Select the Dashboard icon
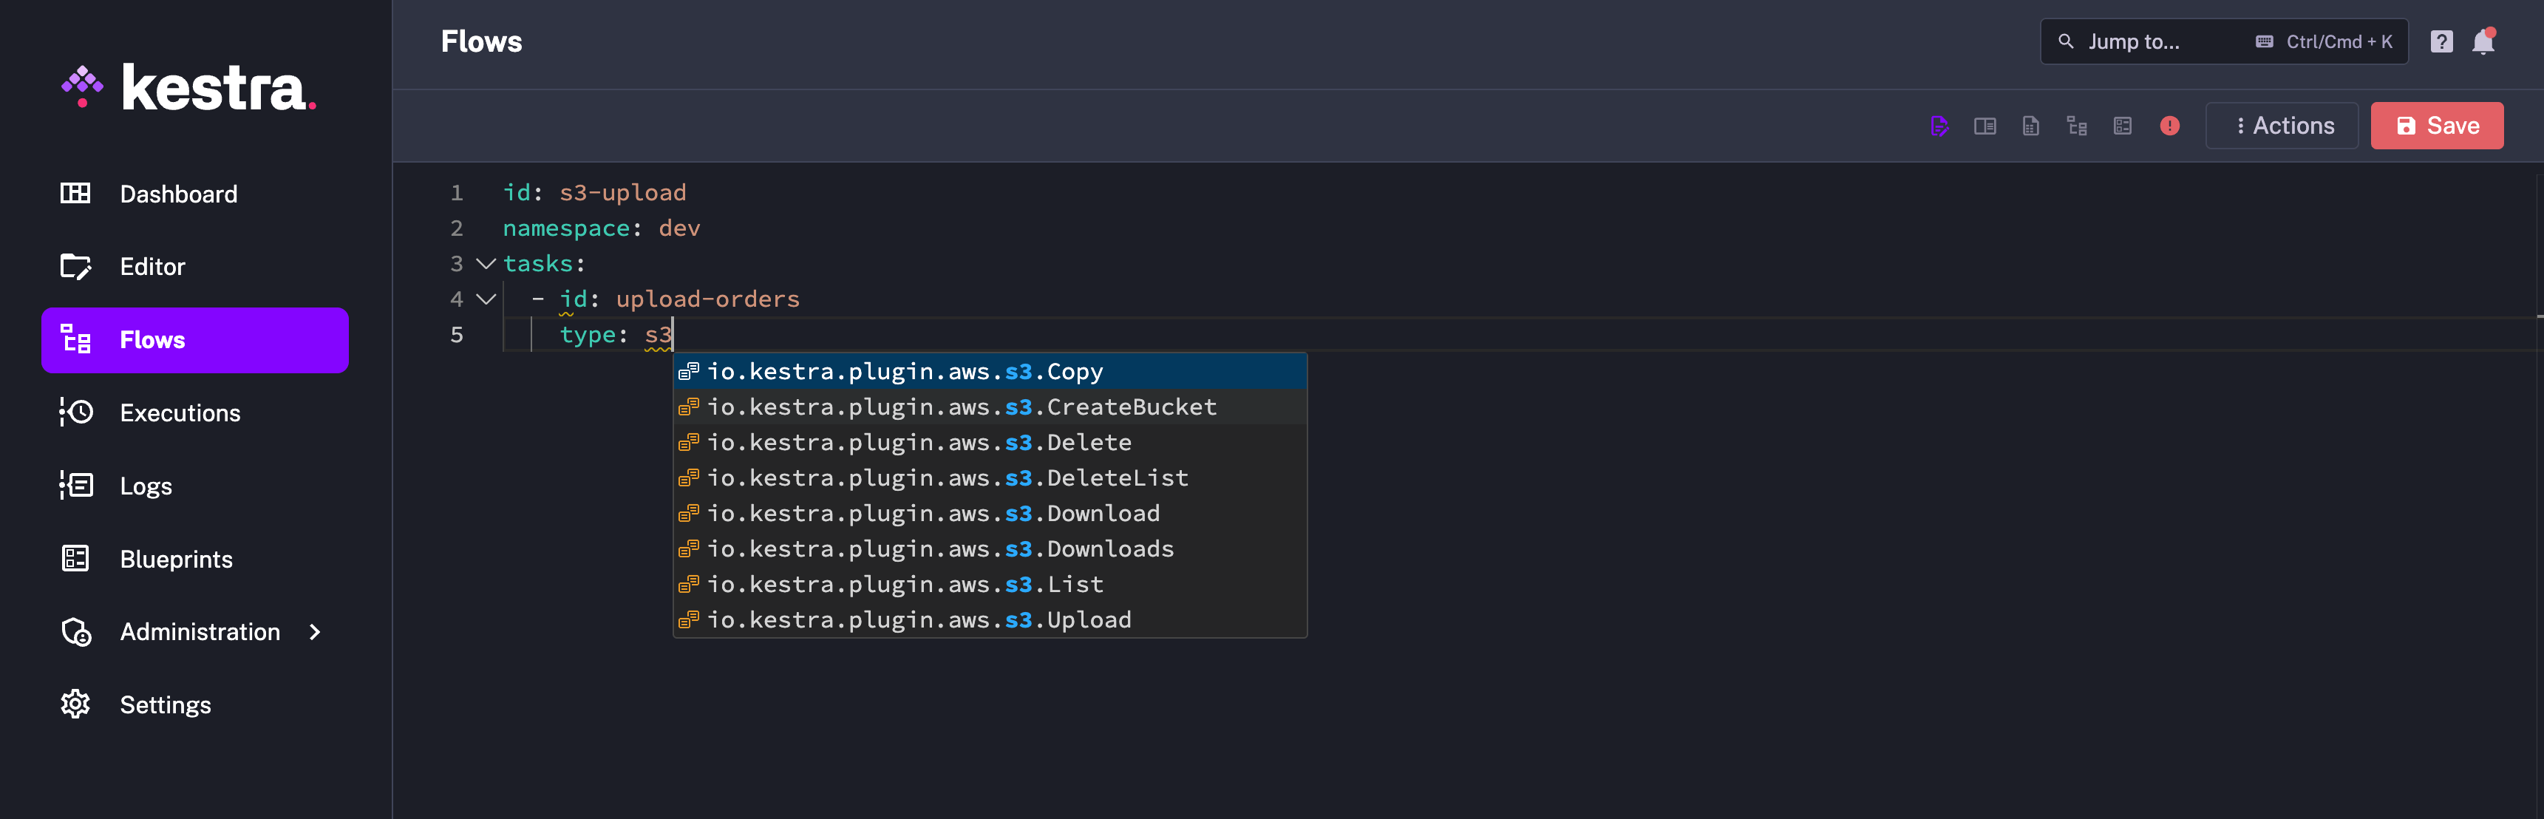Screen dimensions: 2544x819 [76, 194]
